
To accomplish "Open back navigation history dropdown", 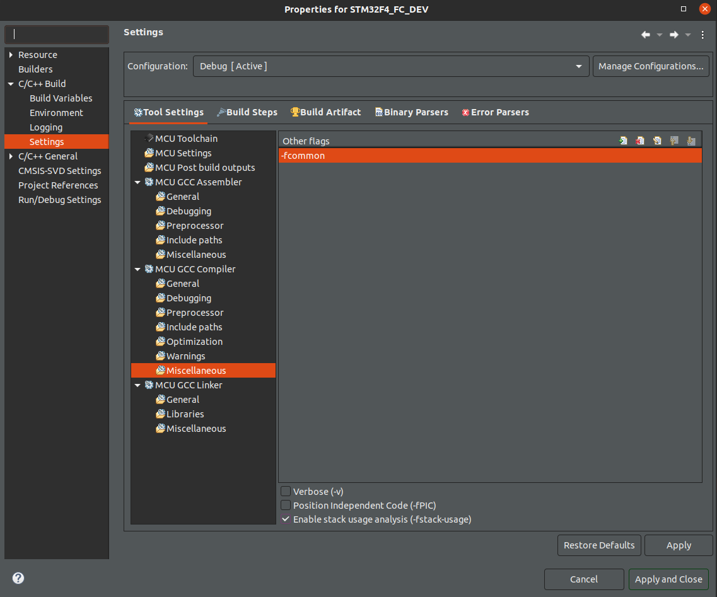I will (x=660, y=35).
